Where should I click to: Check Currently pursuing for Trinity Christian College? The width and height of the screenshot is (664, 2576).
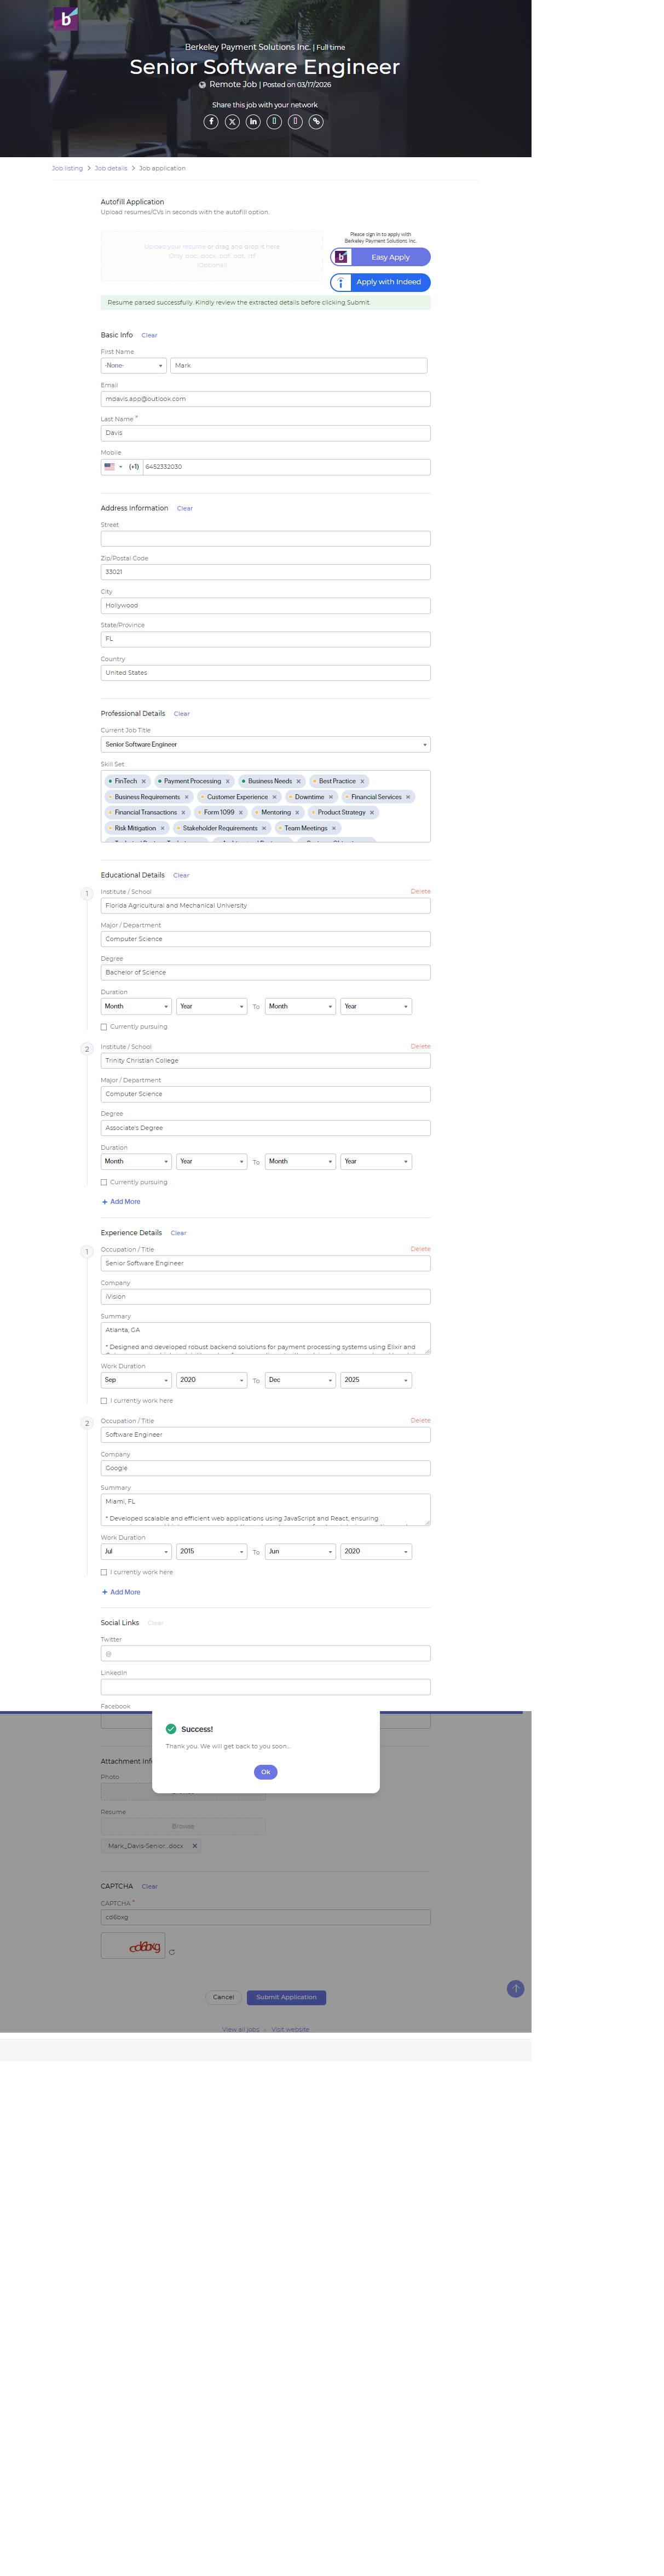tap(104, 1182)
